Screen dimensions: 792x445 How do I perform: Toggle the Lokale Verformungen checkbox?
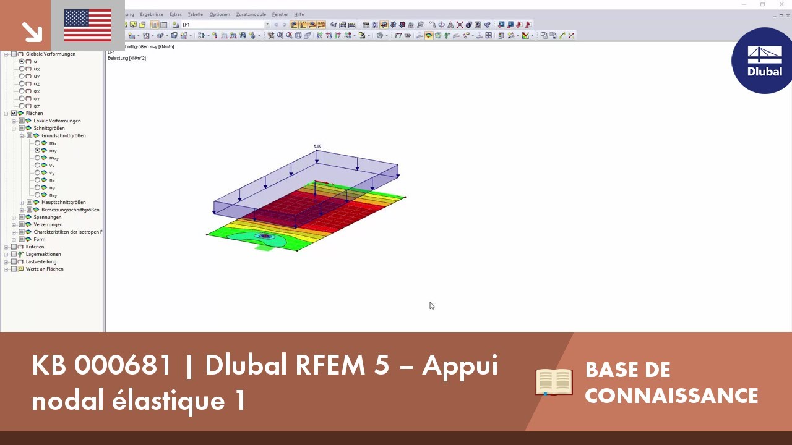pyautogui.click(x=22, y=121)
